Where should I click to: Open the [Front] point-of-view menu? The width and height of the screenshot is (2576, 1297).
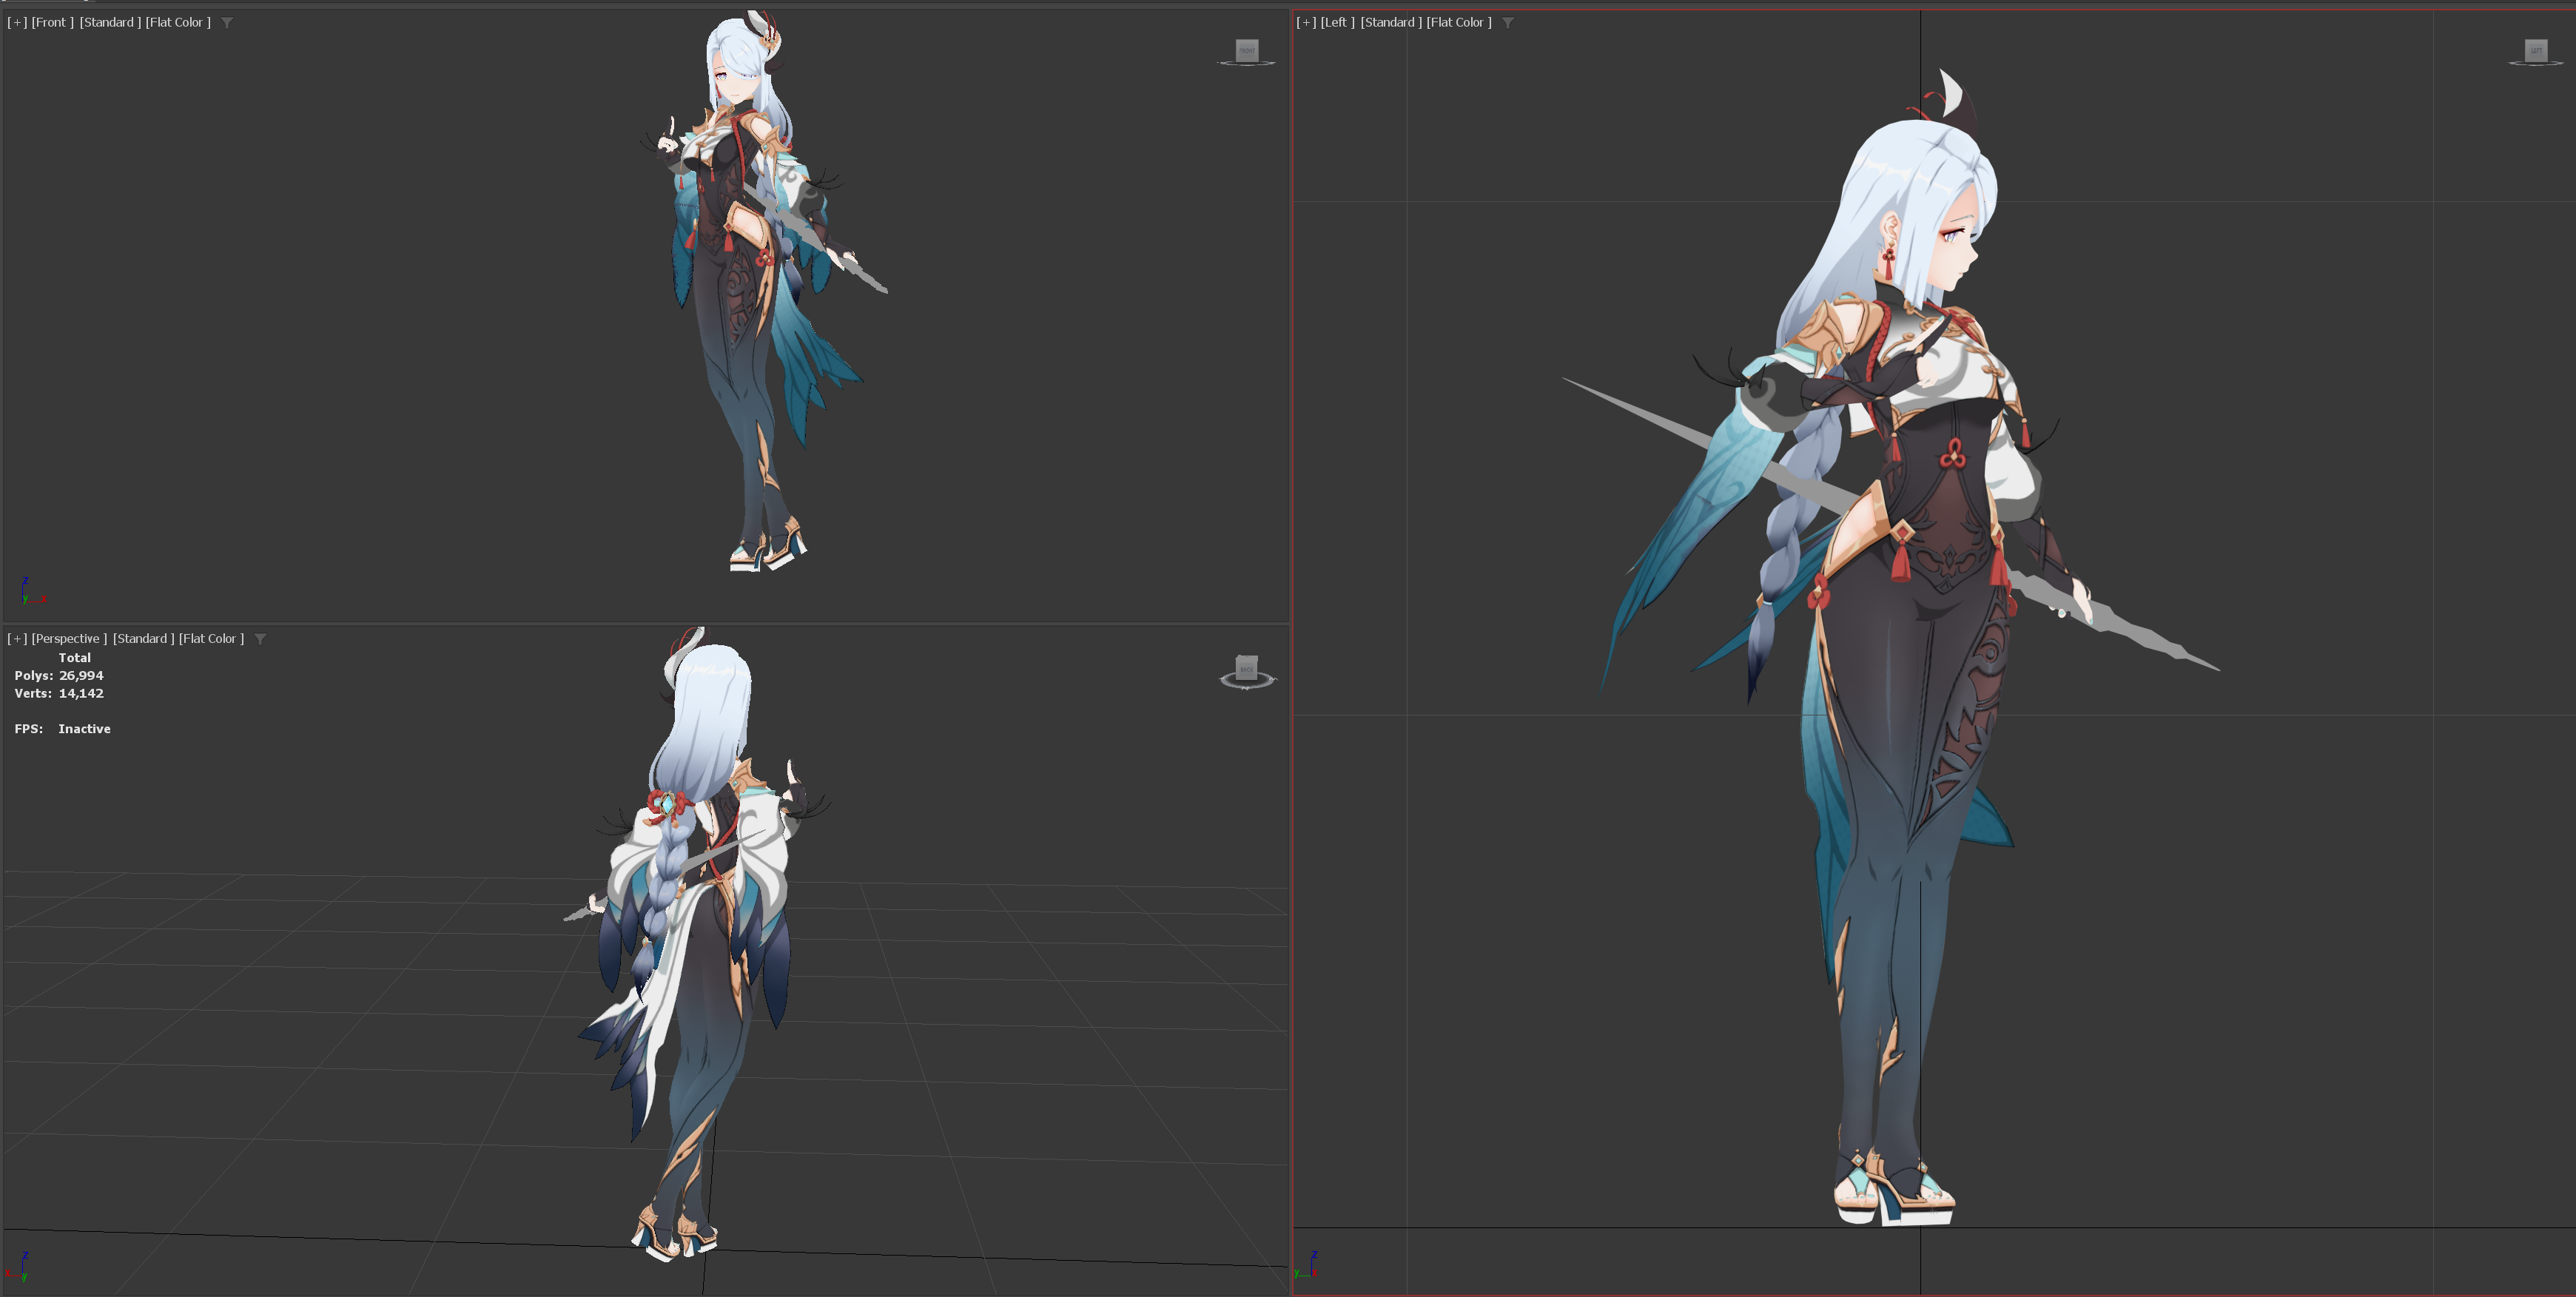pos(52,22)
